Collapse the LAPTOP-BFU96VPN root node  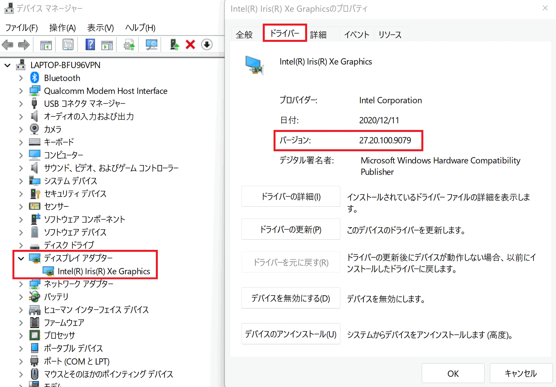click(x=8, y=65)
